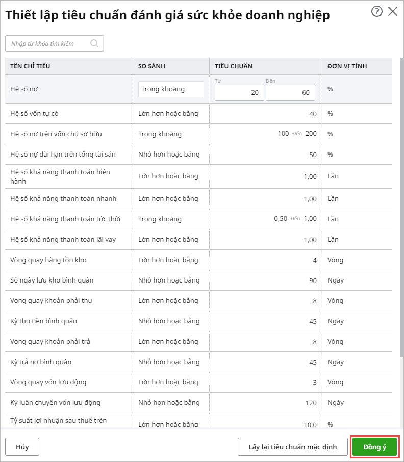The width and height of the screenshot is (404, 462).
Task: Click the Đồng ý button
Action: click(x=374, y=447)
